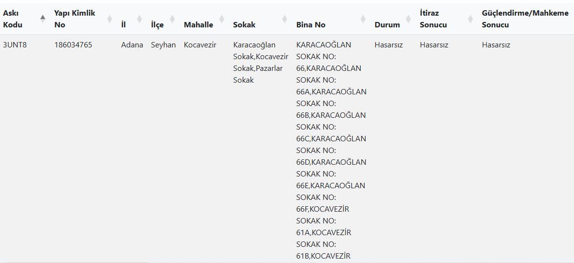Viewport: 574px width, 263px height.
Task: Click the sort arrows beside Askı Kodu
Action: point(43,19)
